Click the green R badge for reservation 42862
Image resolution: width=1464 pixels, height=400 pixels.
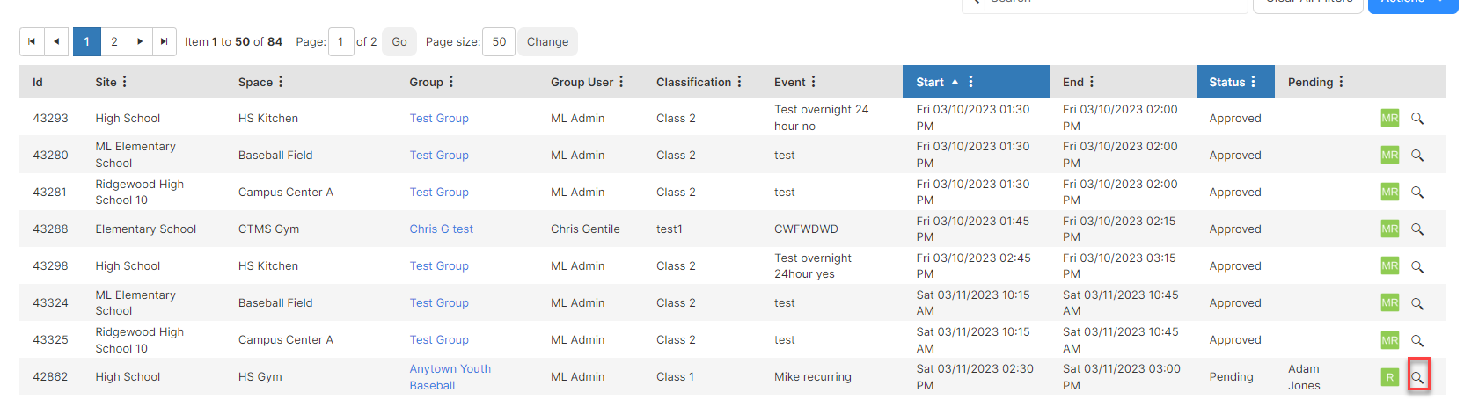[x=1390, y=377]
